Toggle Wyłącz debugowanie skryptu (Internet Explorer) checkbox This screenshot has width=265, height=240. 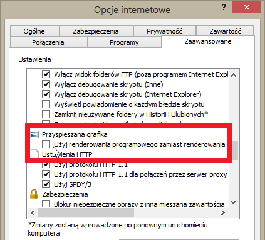[46, 94]
